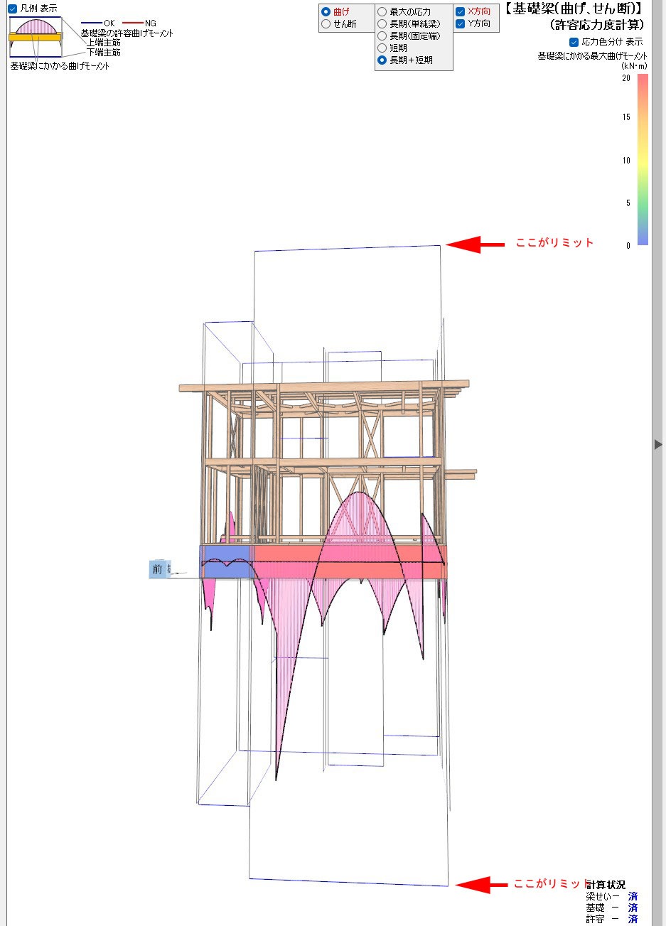Click the upper red ここがリミット arrow
666x926 pixels.
[x=473, y=244]
